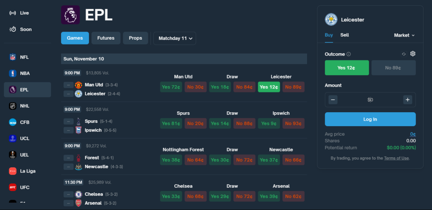Click the Leicester crest in trade panel
Image resolution: width=432 pixels, height=210 pixels.
(x=331, y=20)
